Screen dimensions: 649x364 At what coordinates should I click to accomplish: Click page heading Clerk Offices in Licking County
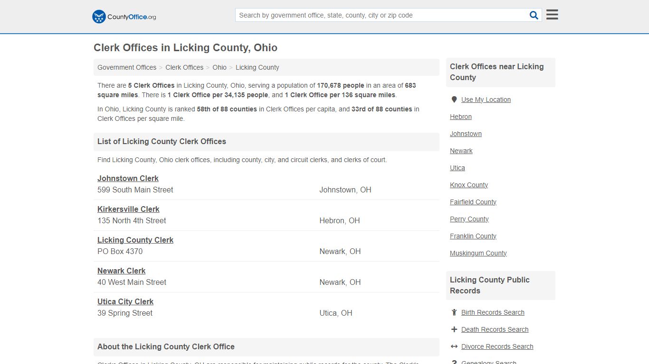(185, 48)
